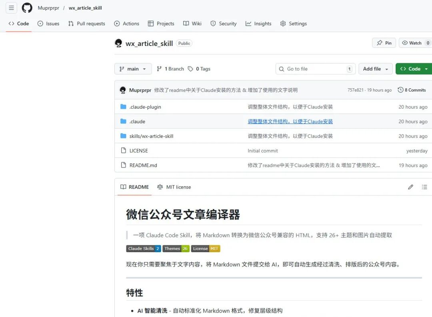The image size is (432, 317).
Task: Open the Muprprpr commit author link
Action: (x=140, y=90)
